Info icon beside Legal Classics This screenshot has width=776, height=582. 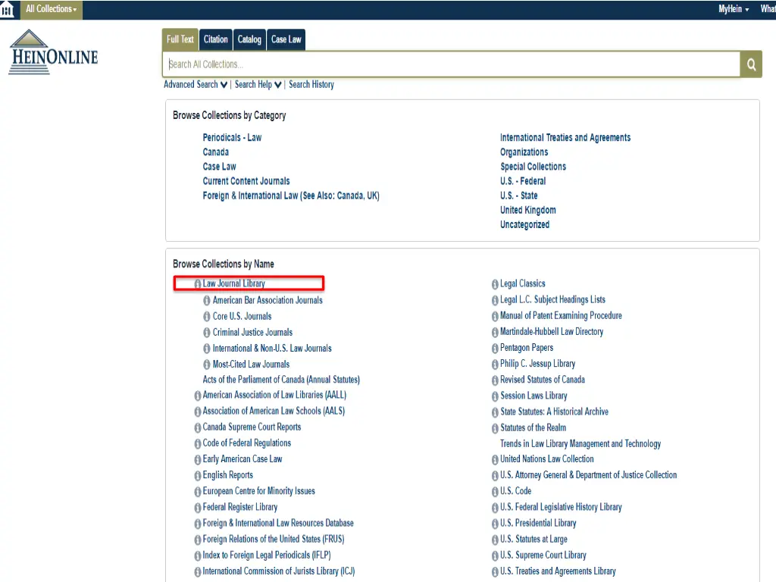pos(495,284)
